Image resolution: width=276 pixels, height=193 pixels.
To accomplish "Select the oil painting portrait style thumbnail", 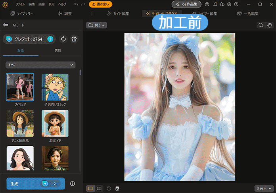I will [55, 158].
